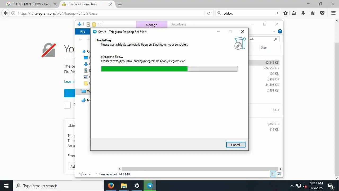Open the Windows Start menu
Viewport: 339px width, 191px height.
point(6,186)
